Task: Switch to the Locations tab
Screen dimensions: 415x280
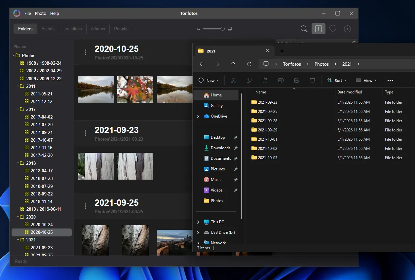Action: [x=73, y=29]
